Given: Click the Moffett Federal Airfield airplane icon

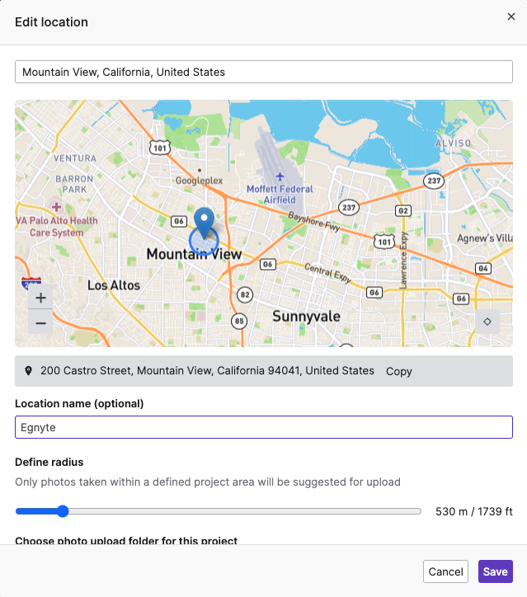Looking at the screenshot, I should 280,176.
